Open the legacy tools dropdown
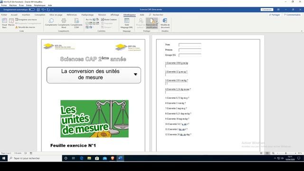The width and height of the screenshot is (304, 171). click(x=91, y=27)
